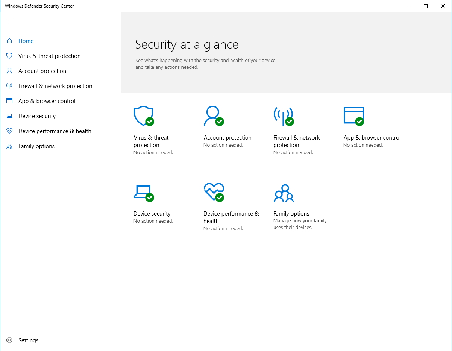Open App & browser control sidebar entry
This screenshot has height=351, width=452.
[x=47, y=101]
